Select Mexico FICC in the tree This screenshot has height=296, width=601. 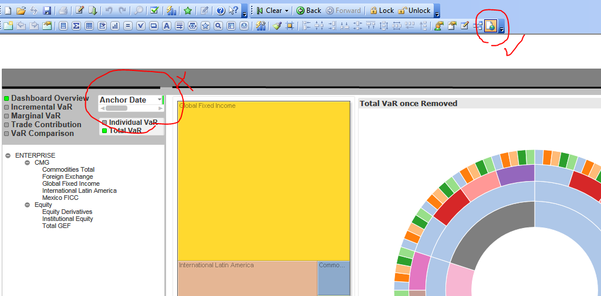tap(60, 198)
